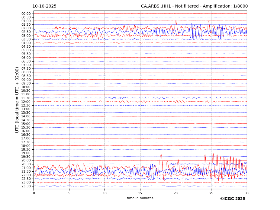Select the 23:30 time row label
280x210 pixels.
coord(26,186)
